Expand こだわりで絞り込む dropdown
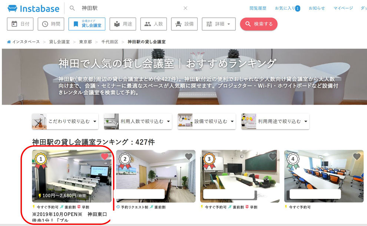The height and width of the screenshot is (226, 367). pos(65,121)
